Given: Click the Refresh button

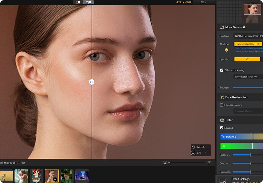Looking at the screenshot, I should pos(200,147).
